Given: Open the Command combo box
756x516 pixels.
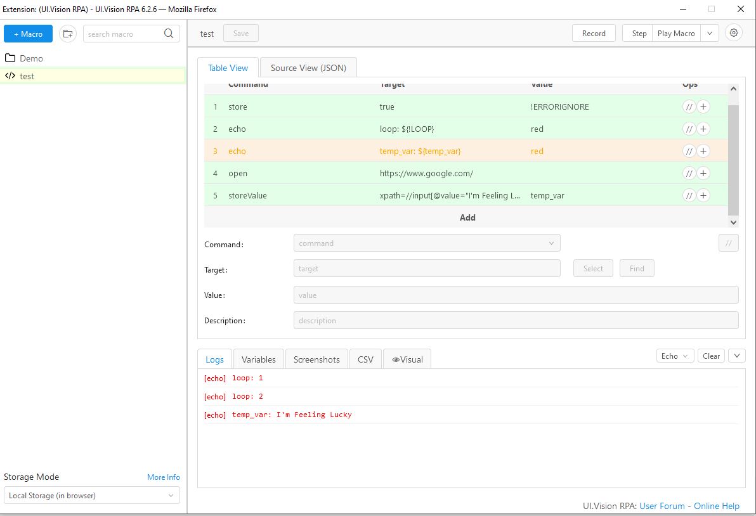Looking at the screenshot, I should click(x=427, y=243).
